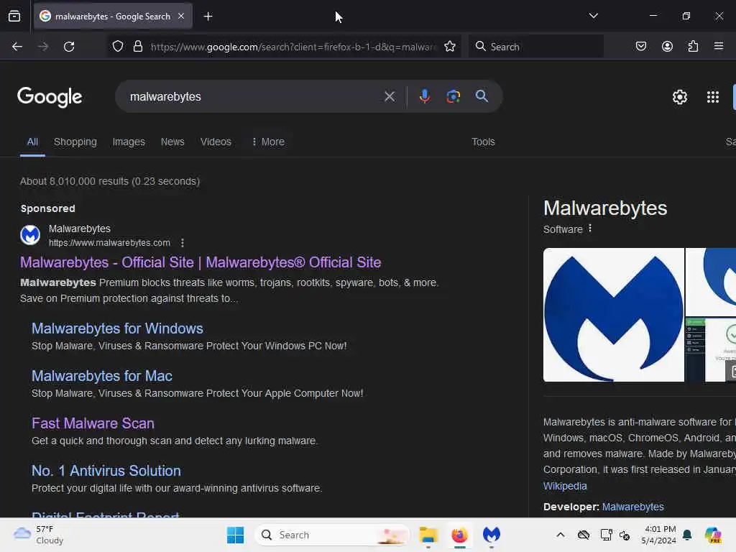This screenshot has width=736, height=552.
Task: Switch to the Videos tab
Action: coord(216,142)
